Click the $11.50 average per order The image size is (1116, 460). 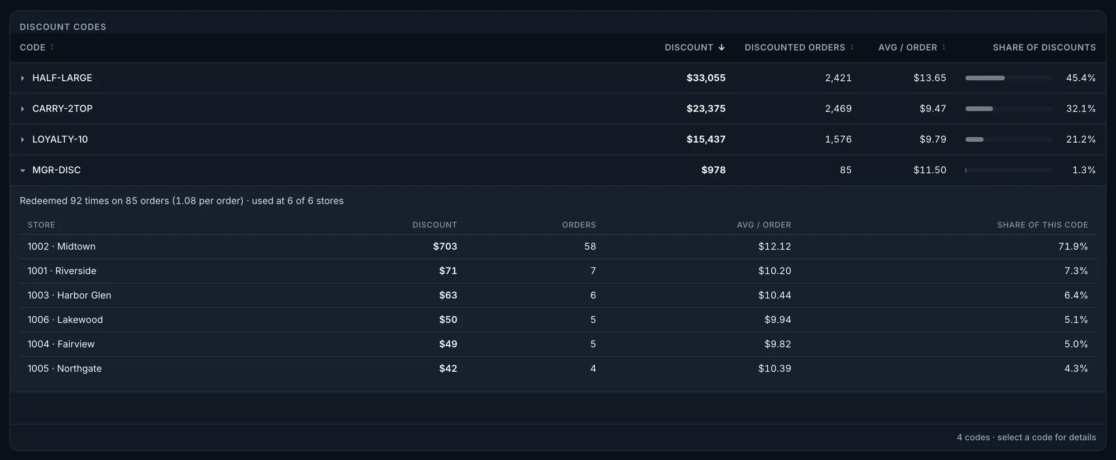[930, 170]
